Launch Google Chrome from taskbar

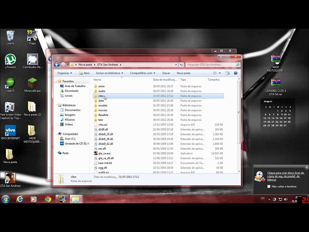pyautogui.click(x=48, y=199)
